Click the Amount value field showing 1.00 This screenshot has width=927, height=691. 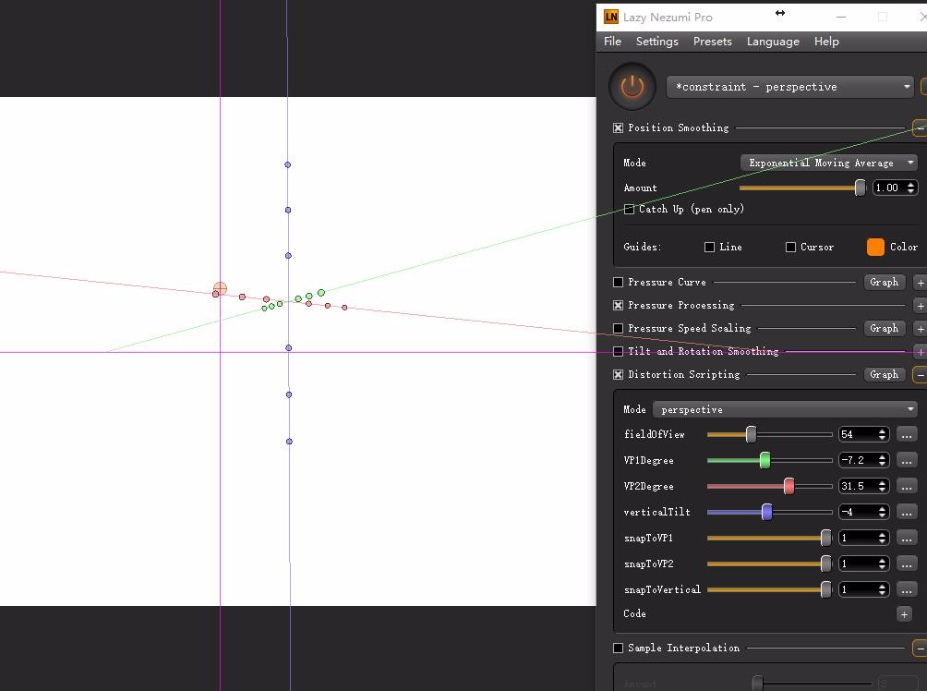895,188
